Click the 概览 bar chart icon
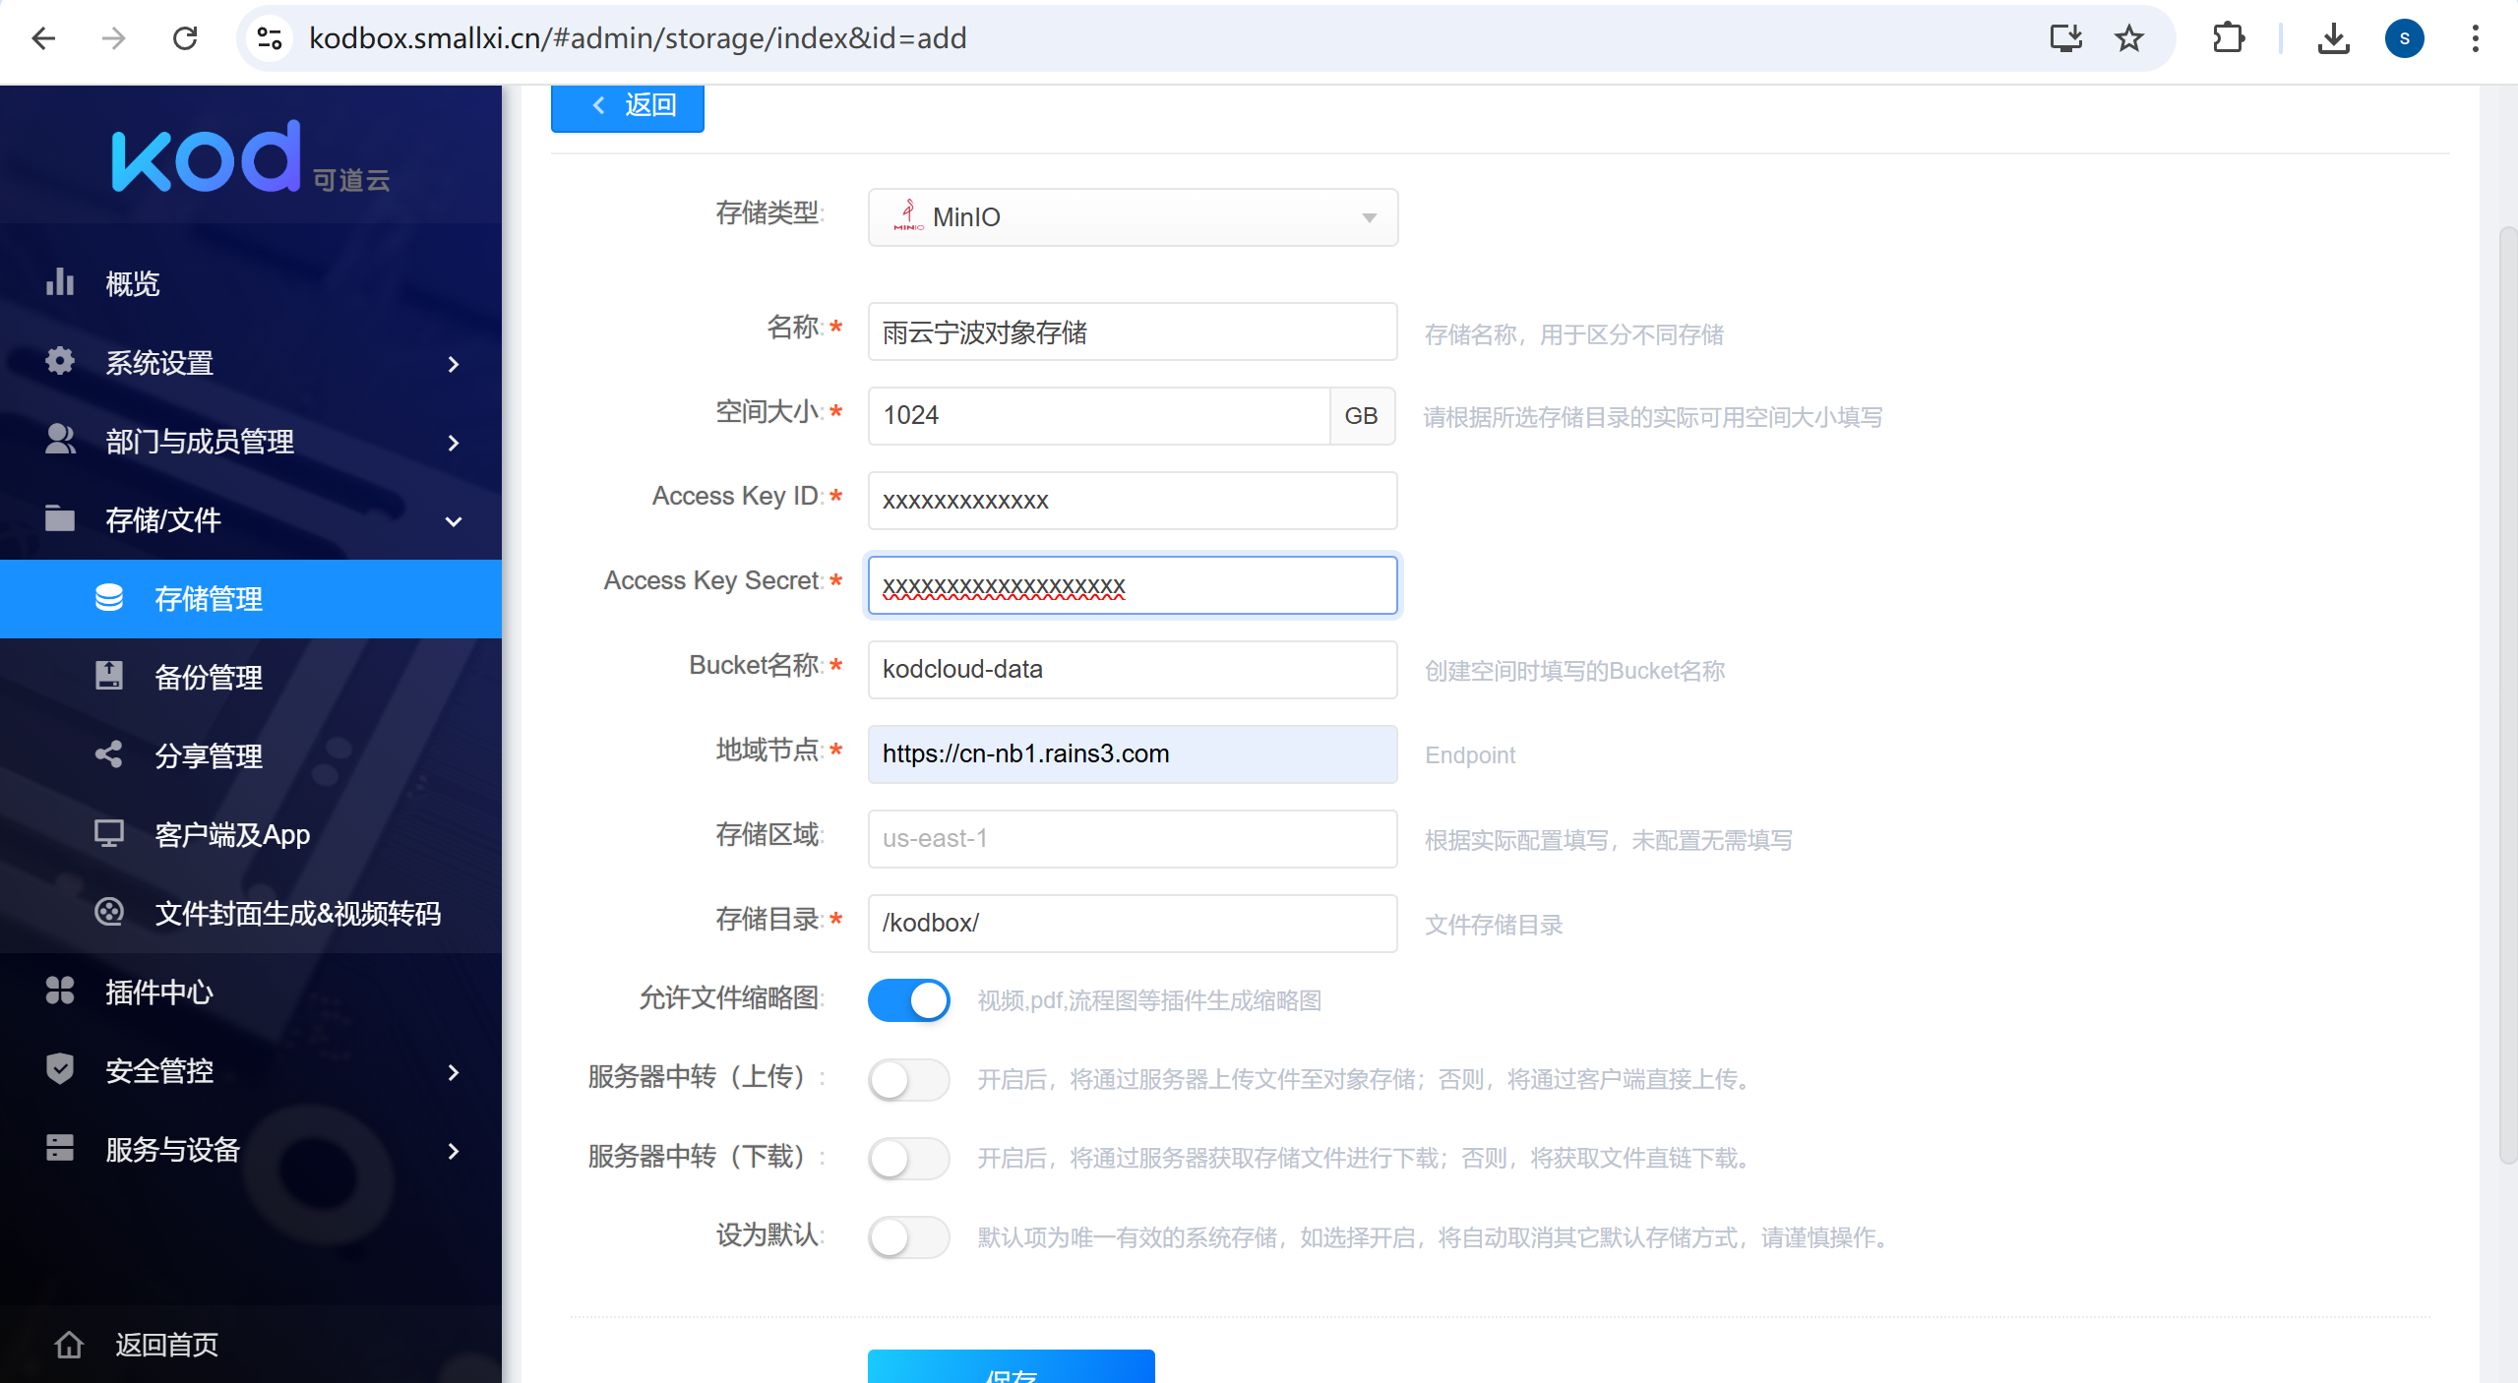2518x1383 pixels. [60, 282]
